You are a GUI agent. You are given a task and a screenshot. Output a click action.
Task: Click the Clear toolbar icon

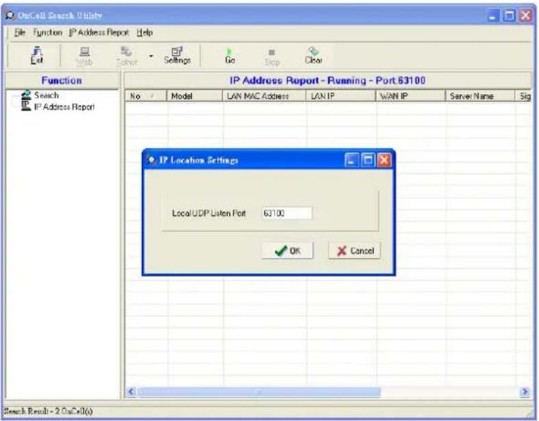click(314, 55)
